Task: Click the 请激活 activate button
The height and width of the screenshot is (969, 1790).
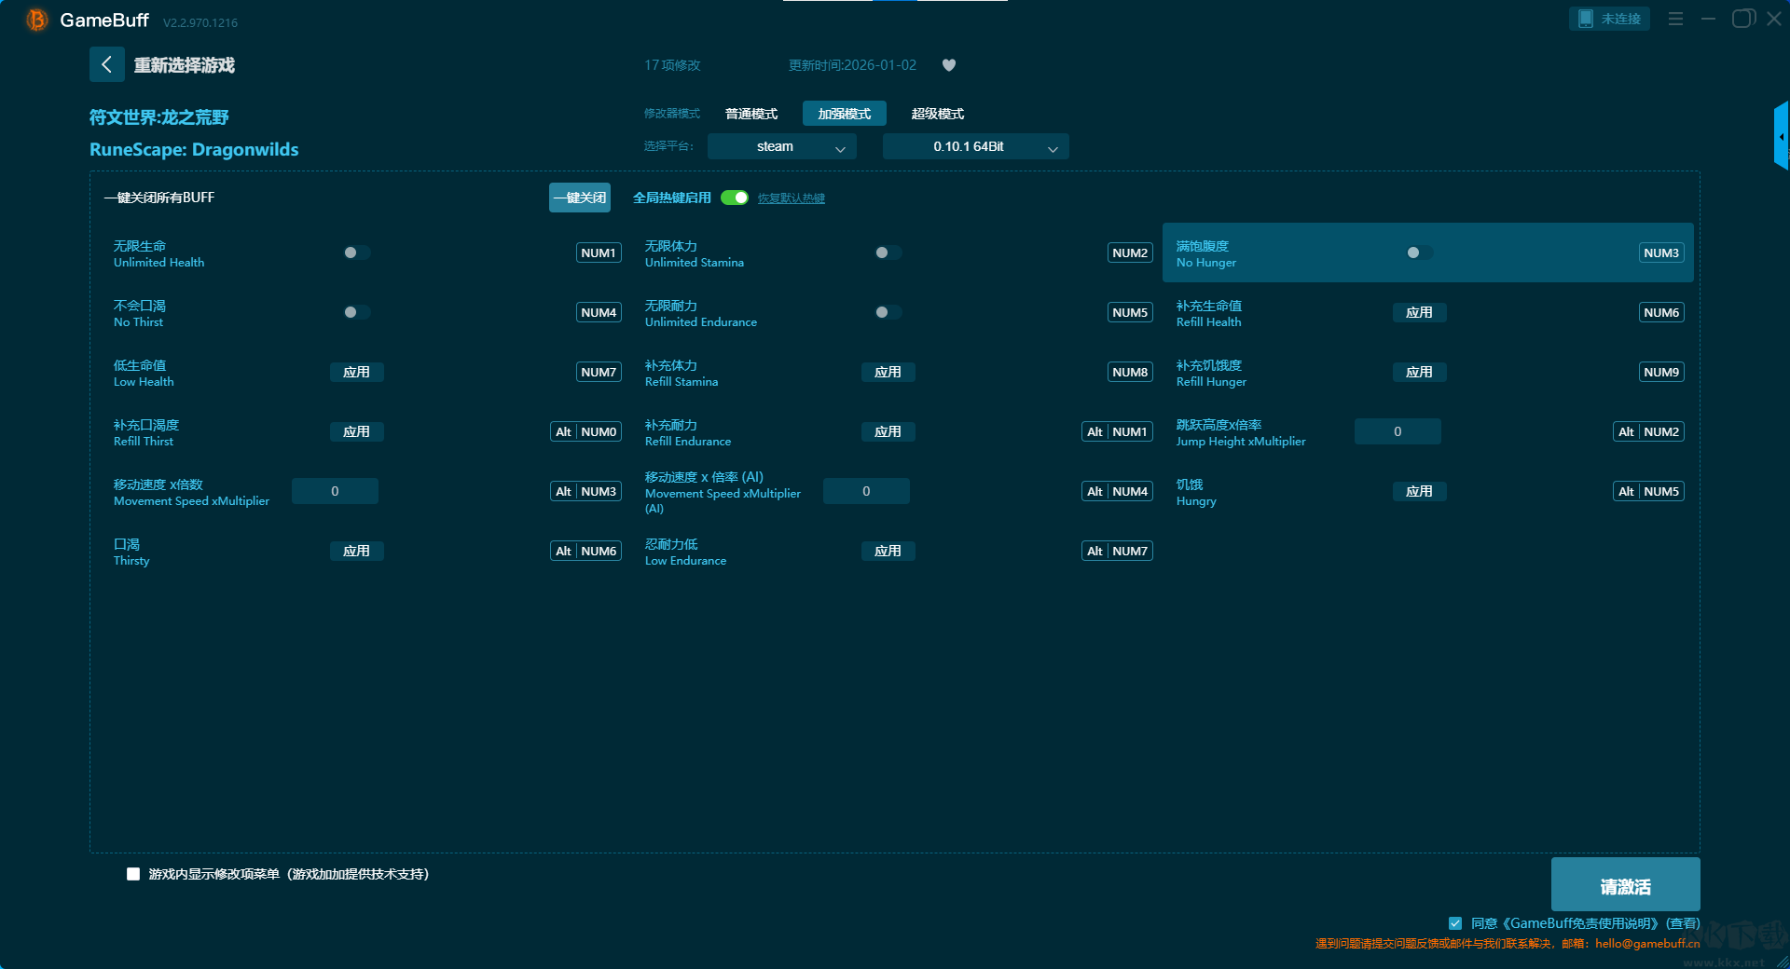Action: click(1626, 884)
